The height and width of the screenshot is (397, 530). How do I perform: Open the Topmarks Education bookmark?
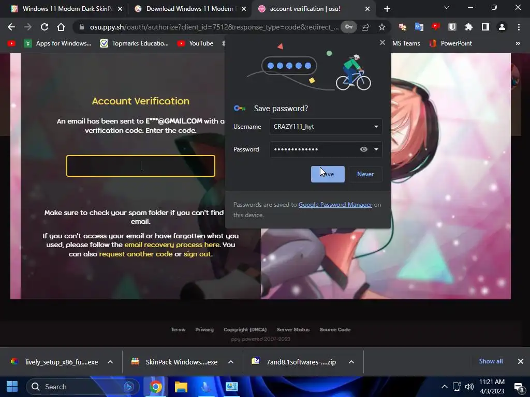pos(134,43)
